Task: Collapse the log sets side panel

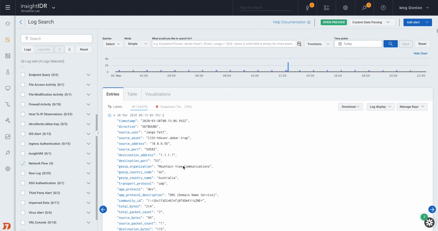Action: (98, 133)
